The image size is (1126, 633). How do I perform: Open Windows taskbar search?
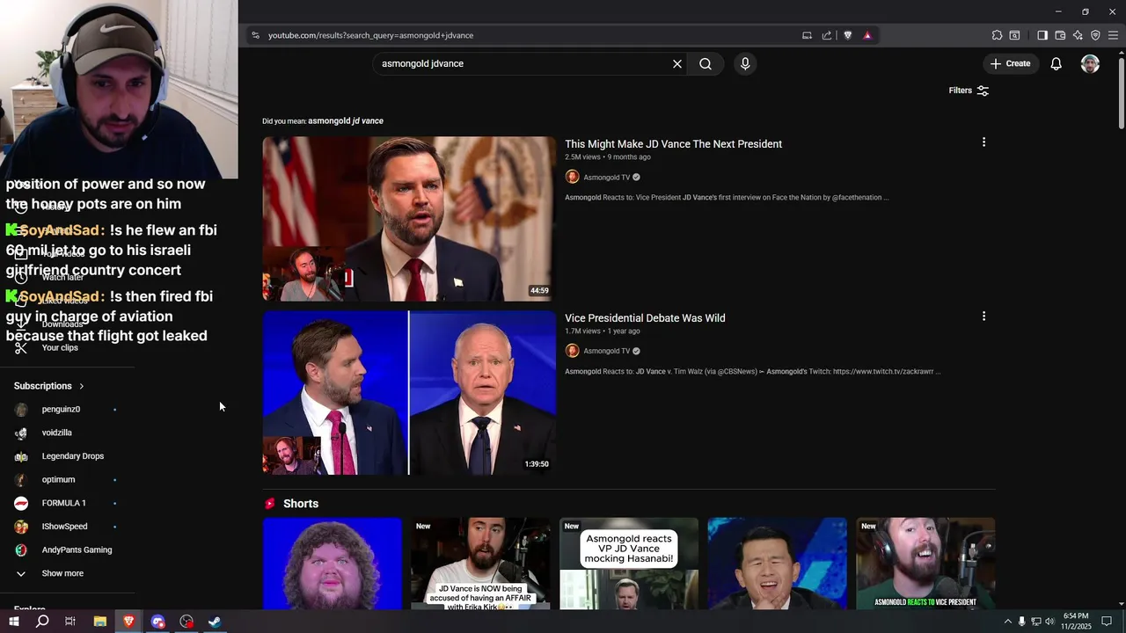[41, 622]
